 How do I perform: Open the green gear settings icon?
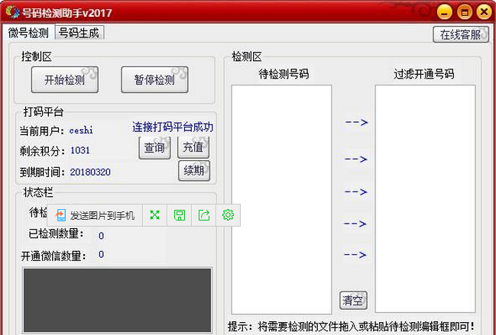[228, 215]
